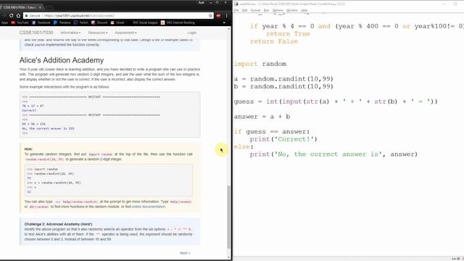
Task: Click the Chrome user profile badge
Action: [x=202, y=2]
